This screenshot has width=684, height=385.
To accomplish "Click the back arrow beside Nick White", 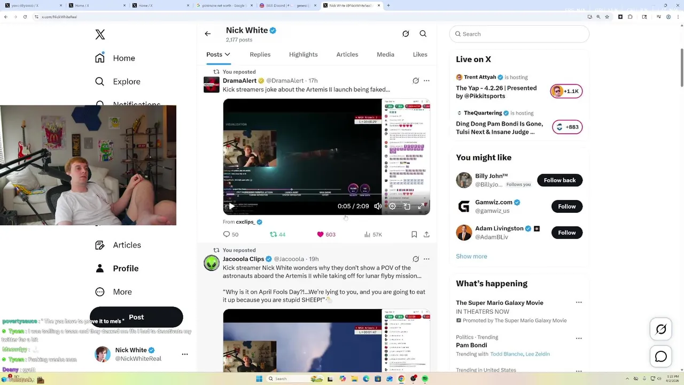I will 208,34.
